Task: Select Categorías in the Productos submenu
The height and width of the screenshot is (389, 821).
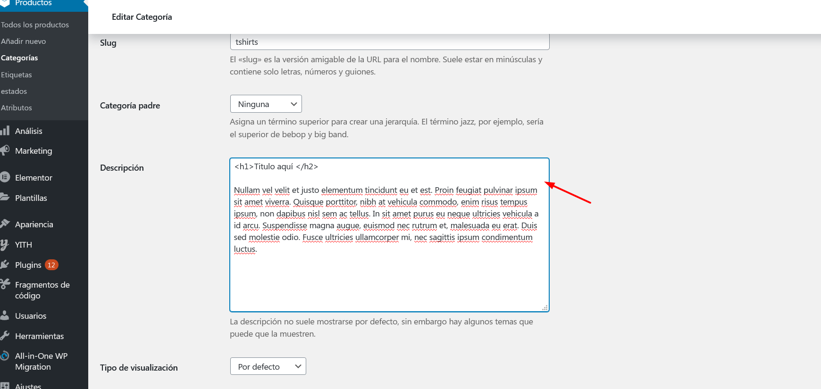Action: (x=19, y=58)
